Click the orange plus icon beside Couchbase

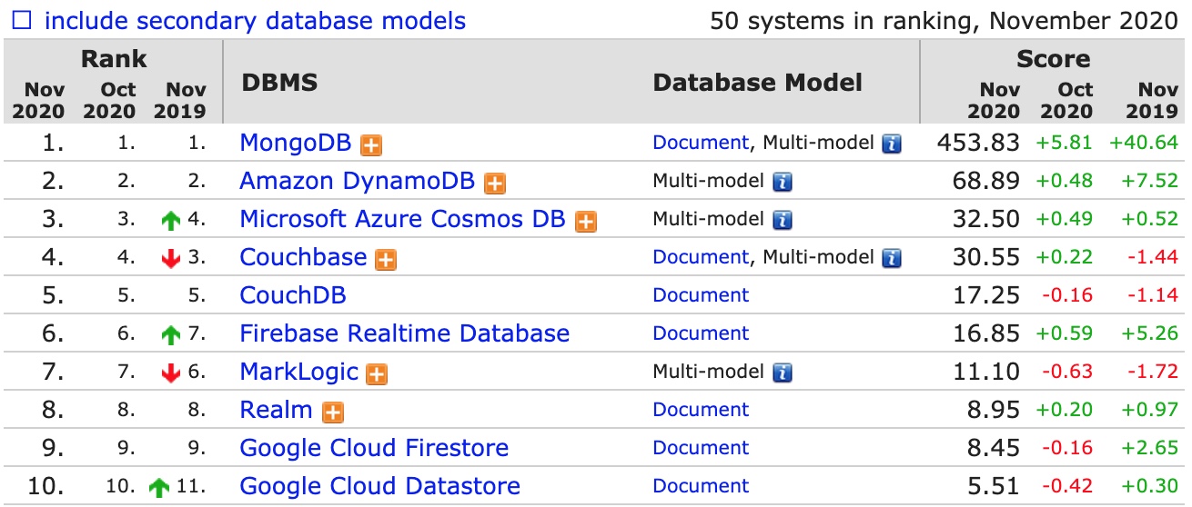(387, 259)
